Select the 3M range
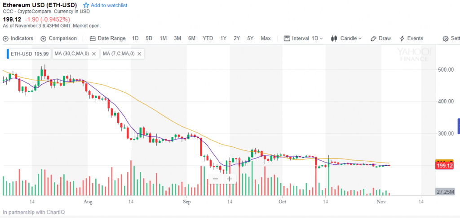Image resolution: width=460 pixels, height=218 pixels. coord(177,38)
